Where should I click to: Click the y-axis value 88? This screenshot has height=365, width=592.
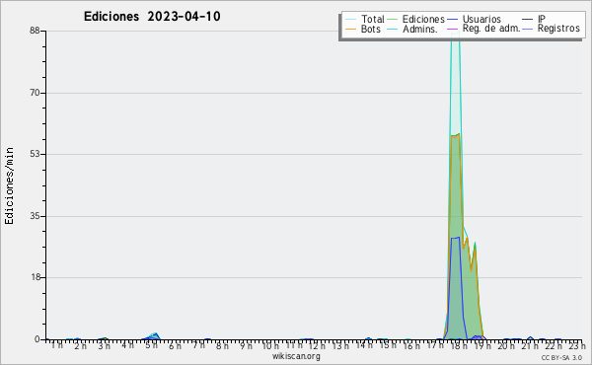(36, 31)
